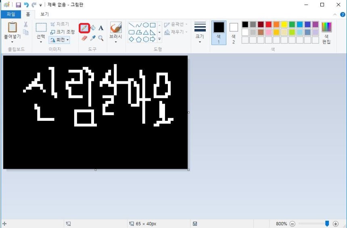The height and width of the screenshot is (228, 347).
Task: Switch to the View (보기) tab
Action: click(44, 15)
